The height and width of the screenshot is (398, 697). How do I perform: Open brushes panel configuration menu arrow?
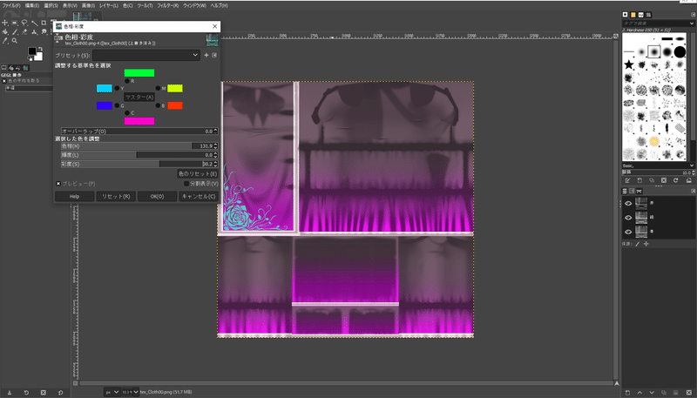(x=693, y=15)
